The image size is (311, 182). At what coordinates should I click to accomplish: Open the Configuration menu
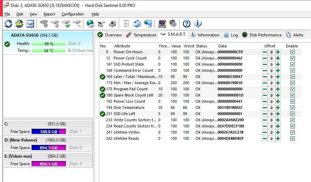point(72,14)
